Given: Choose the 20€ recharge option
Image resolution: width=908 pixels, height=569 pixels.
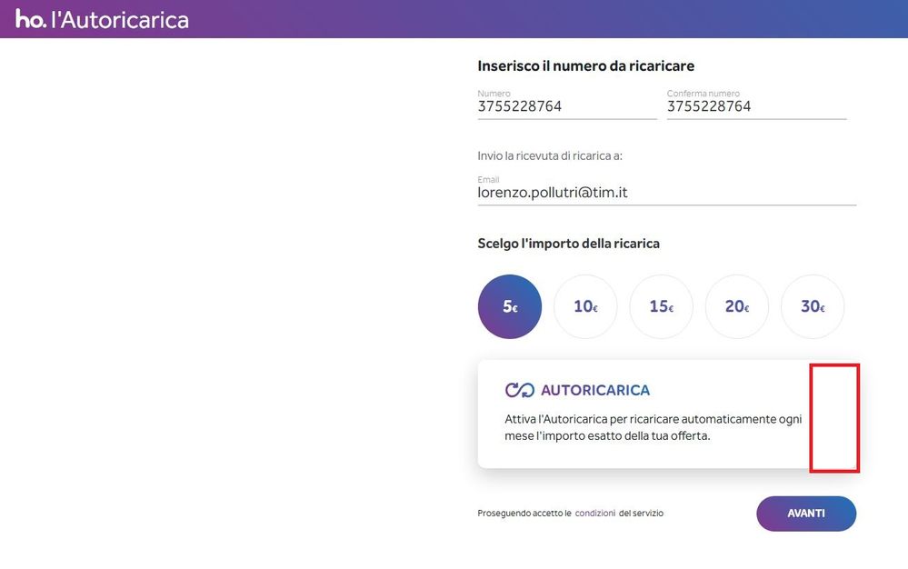Looking at the screenshot, I should [x=736, y=306].
